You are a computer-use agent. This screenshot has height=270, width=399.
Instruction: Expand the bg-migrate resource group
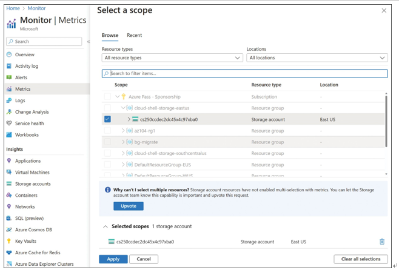(x=123, y=142)
